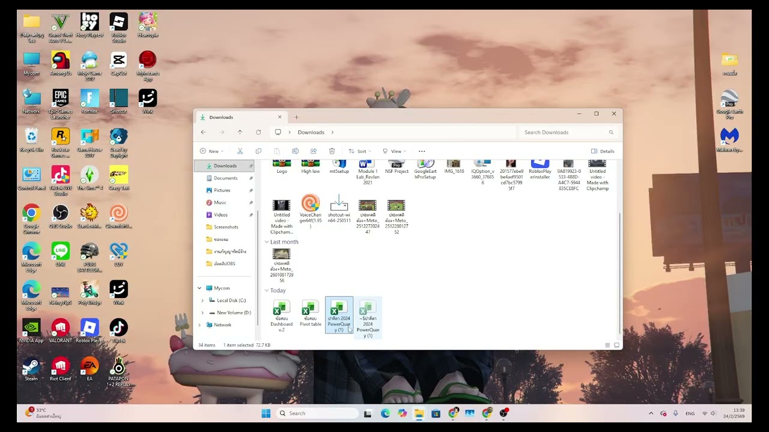Click the Copy icon in Explorer toolbar
Image resolution: width=769 pixels, height=432 pixels.
click(x=258, y=151)
